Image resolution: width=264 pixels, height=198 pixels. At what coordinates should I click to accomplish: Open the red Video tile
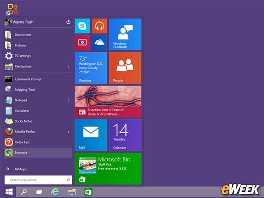pyautogui.click(x=82, y=42)
